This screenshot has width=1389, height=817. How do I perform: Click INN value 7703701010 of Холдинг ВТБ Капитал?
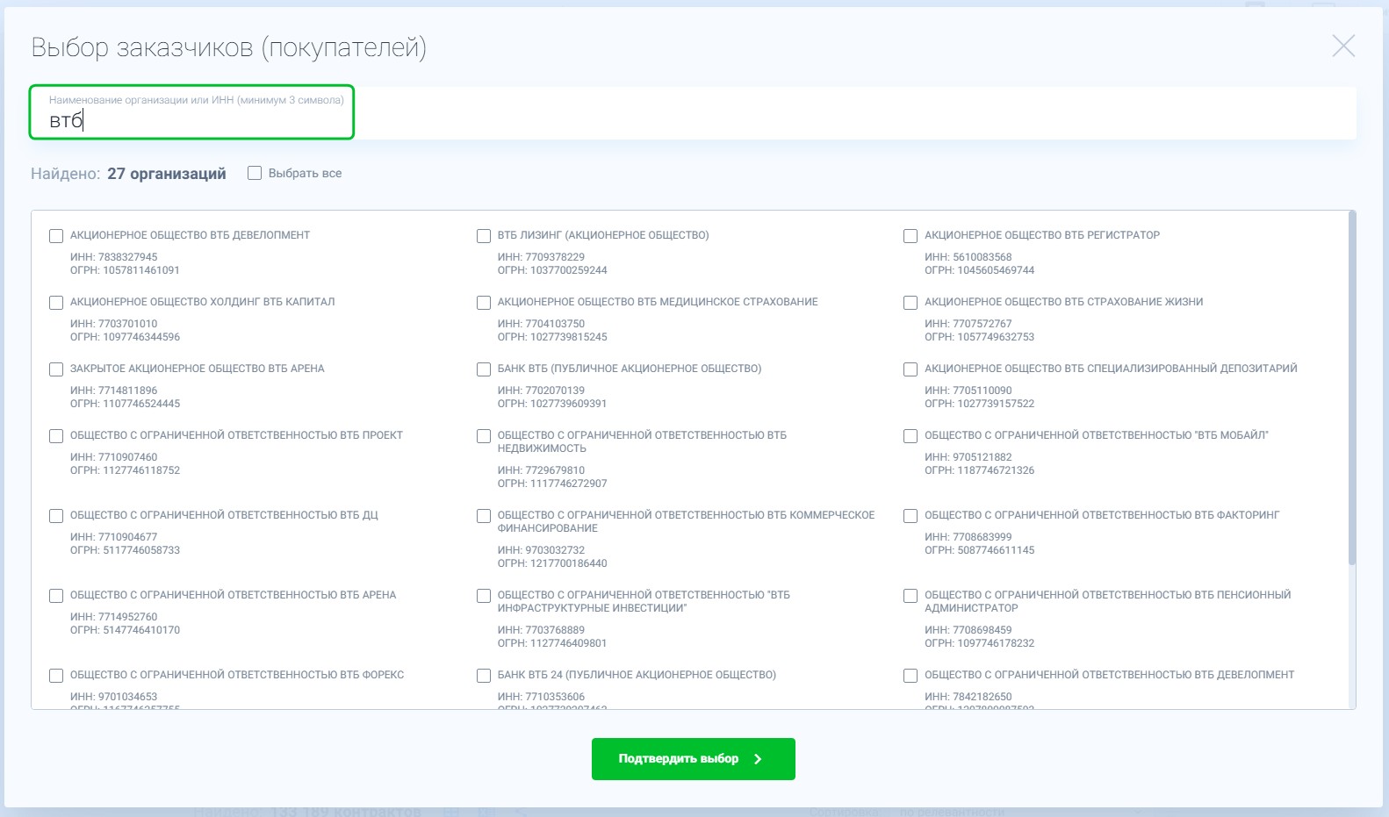pyautogui.click(x=128, y=324)
